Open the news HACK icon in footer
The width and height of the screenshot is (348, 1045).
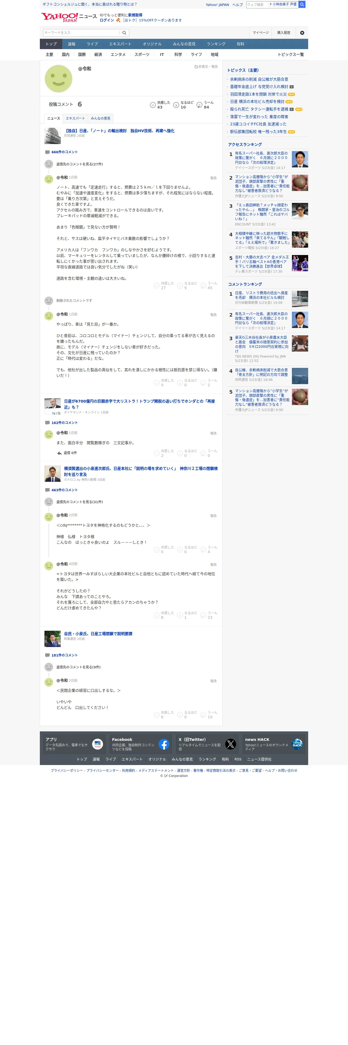(297, 744)
